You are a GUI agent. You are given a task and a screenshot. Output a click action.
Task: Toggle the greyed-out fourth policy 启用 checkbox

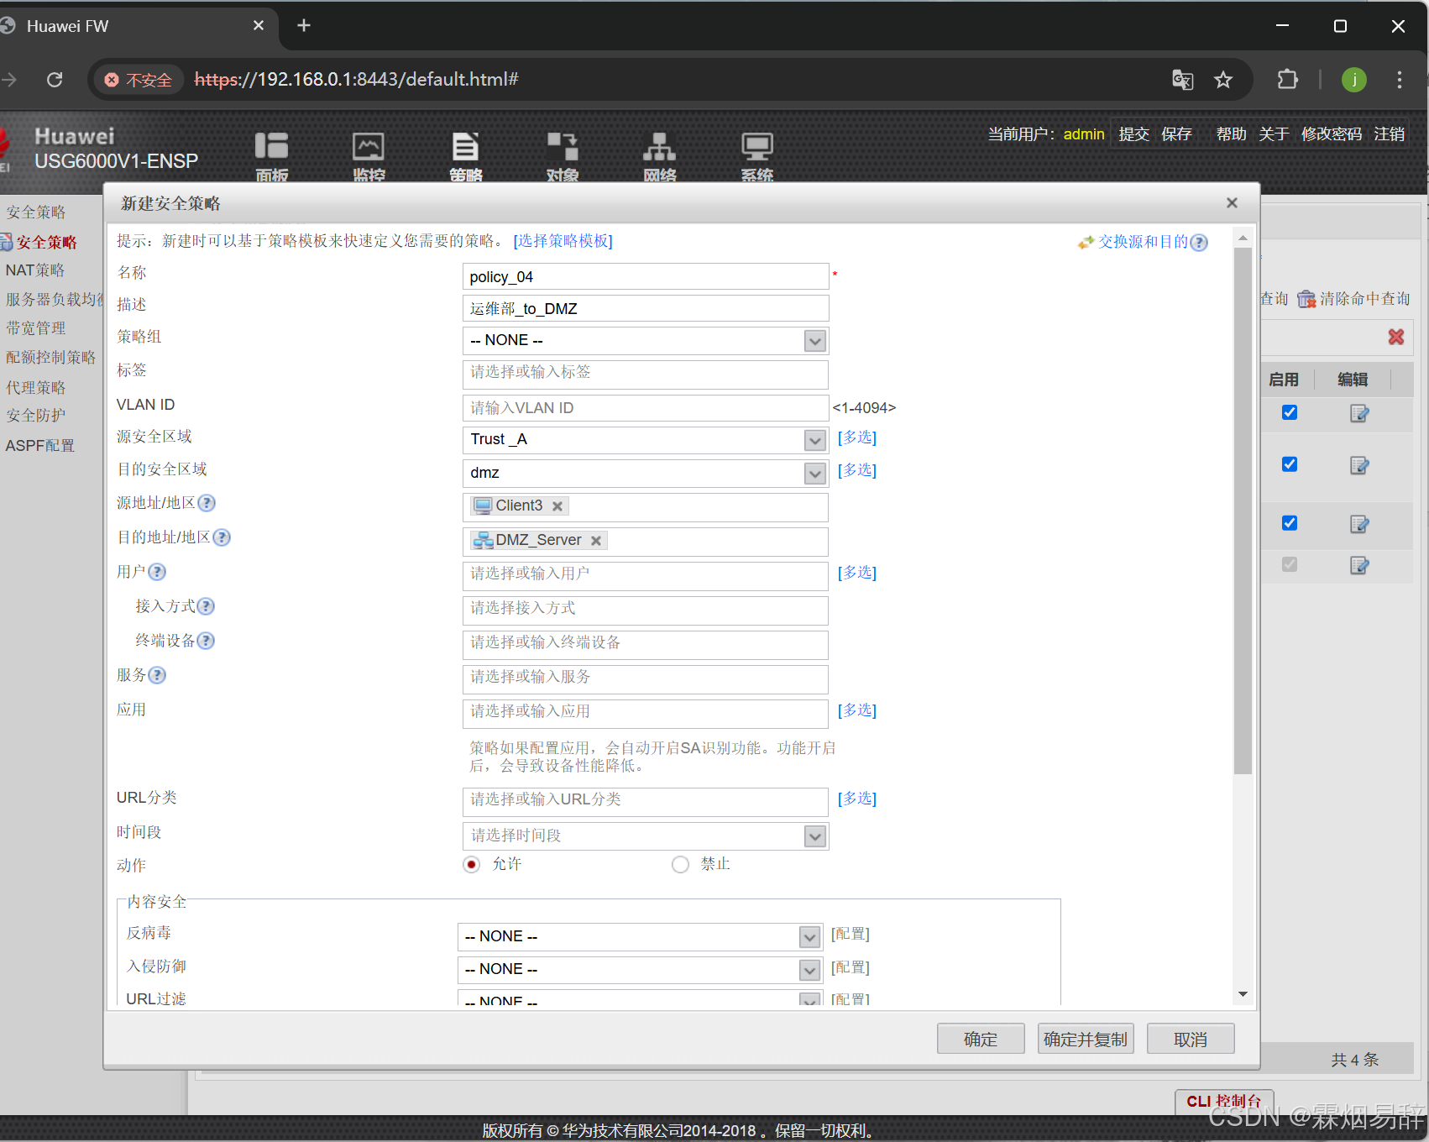tap(1290, 564)
